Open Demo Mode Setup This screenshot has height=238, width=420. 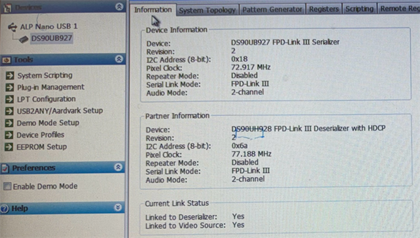(48, 123)
